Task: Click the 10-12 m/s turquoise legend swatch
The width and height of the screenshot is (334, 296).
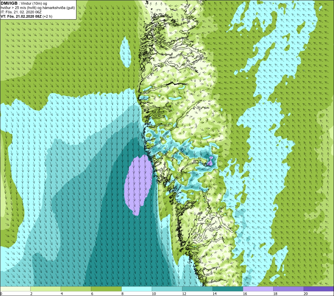Action: (167, 289)
